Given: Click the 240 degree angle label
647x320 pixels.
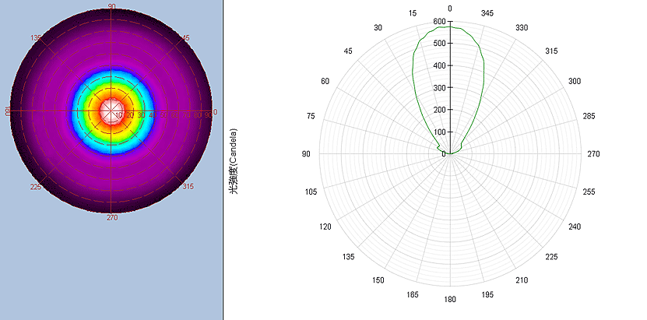Looking at the screenshot, I should [x=575, y=227].
